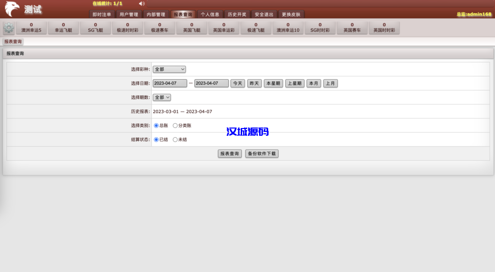Expand the 选择彩种 dropdown
Screen dimensions: 495x272
click(169, 70)
